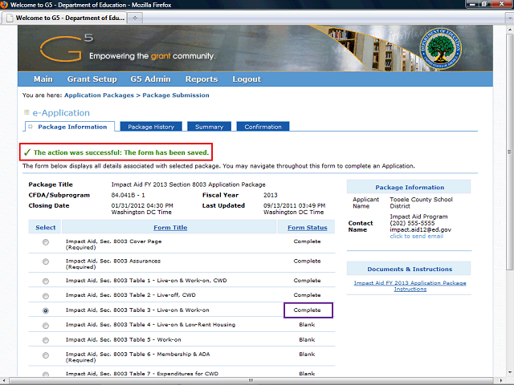This screenshot has width=514, height=385.
Task: Switch to the Summary tab
Action: tap(209, 127)
